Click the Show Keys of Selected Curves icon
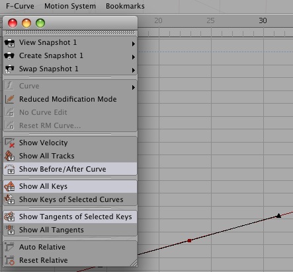The image size is (293, 272). point(9,199)
